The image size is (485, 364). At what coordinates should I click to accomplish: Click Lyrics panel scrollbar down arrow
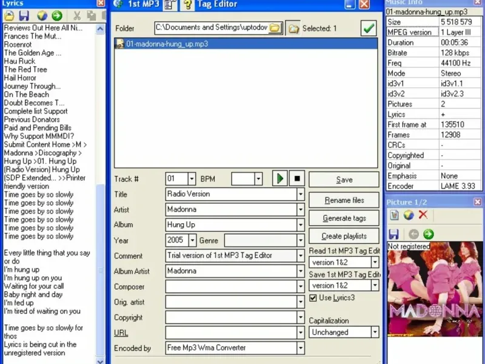click(100, 361)
